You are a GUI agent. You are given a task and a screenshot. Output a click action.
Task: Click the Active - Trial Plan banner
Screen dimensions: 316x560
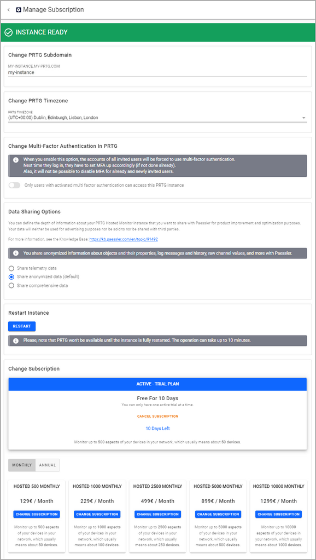pos(157,384)
